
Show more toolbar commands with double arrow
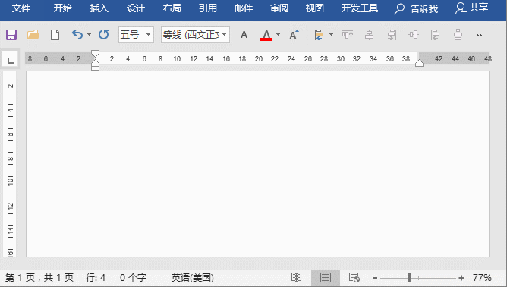(x=479, y=35)
